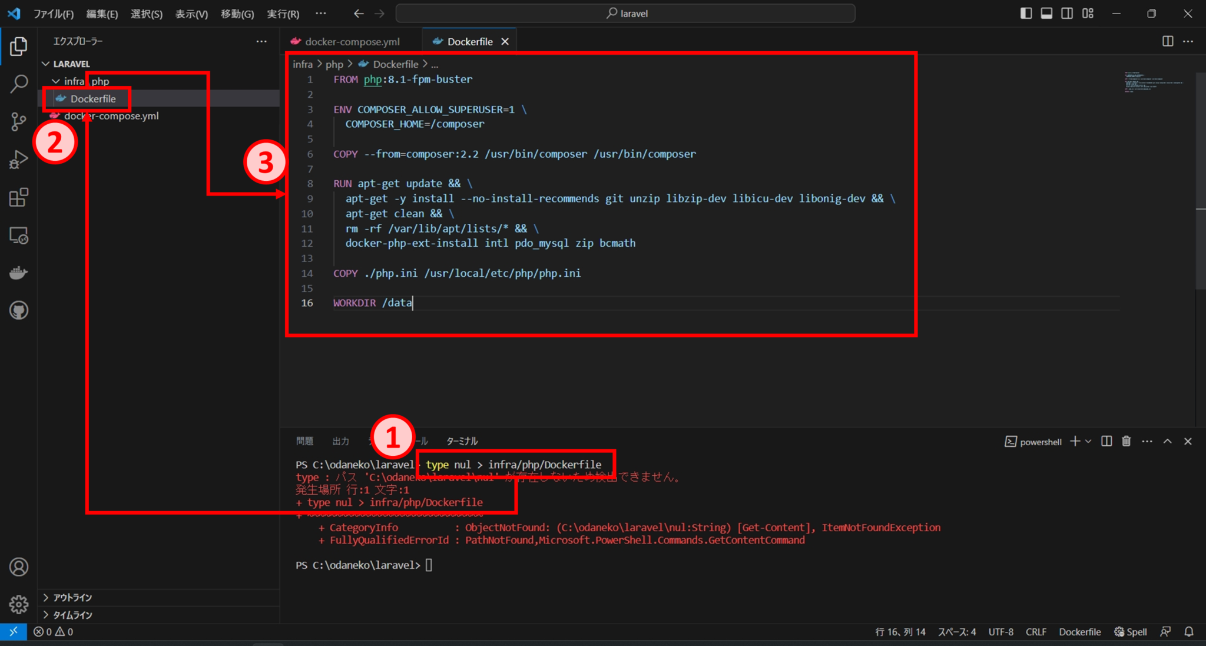Open the Source Control view

click(x=19, y=121)
